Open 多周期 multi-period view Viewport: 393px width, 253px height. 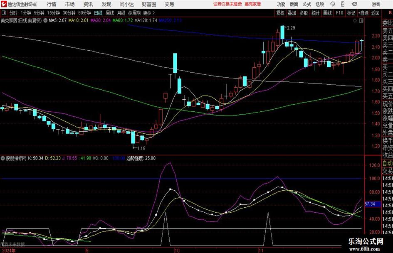134,13
